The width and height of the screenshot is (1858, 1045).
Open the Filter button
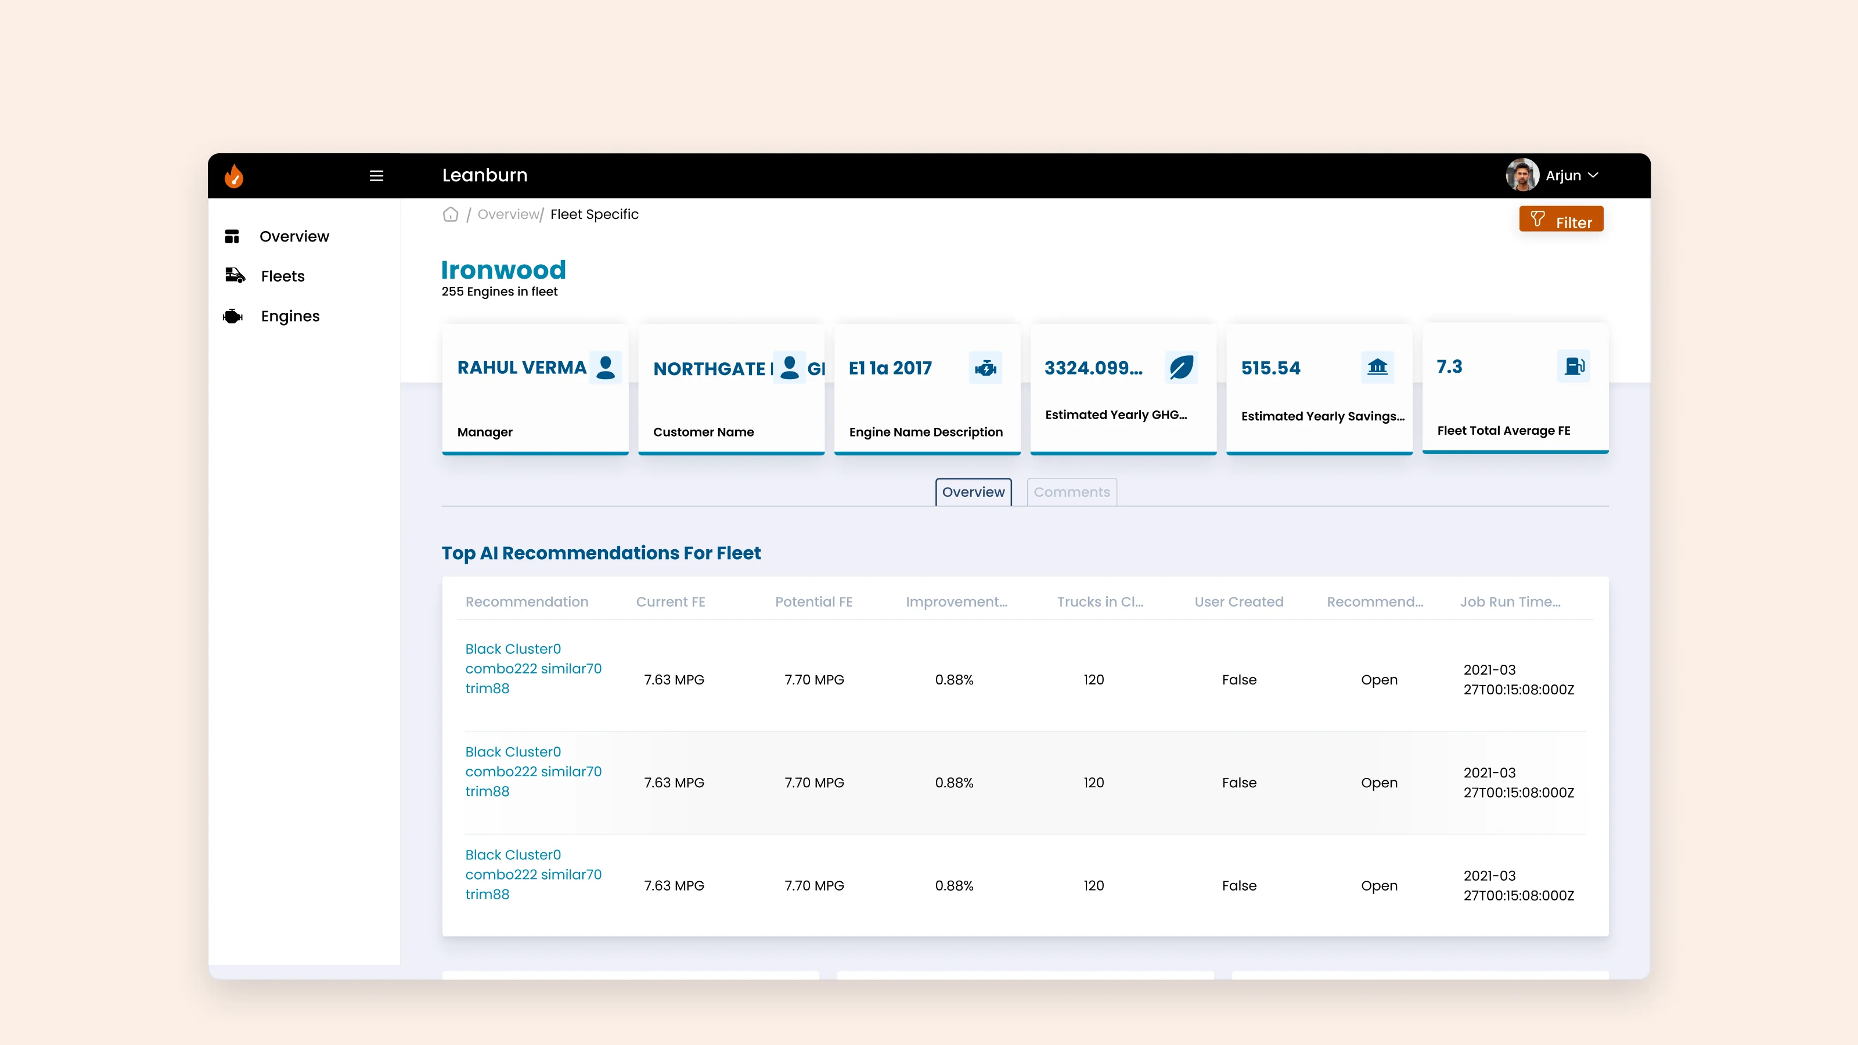pos(1561,219)
